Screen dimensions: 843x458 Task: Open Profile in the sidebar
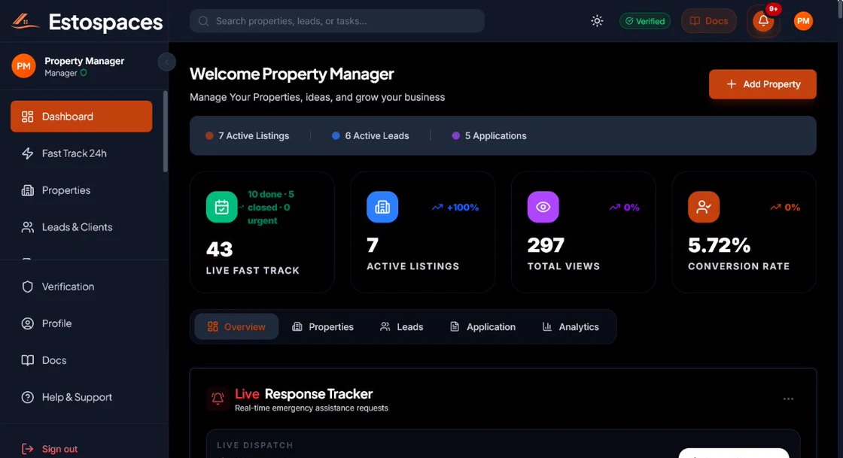point(81,324)
